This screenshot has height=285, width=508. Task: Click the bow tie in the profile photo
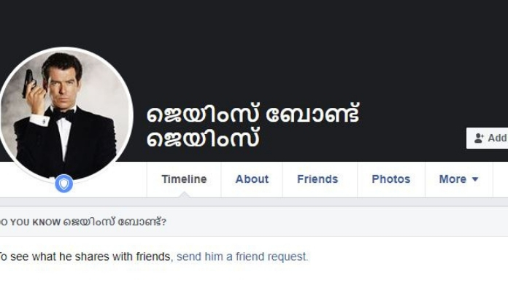click(x=63, y=114)
